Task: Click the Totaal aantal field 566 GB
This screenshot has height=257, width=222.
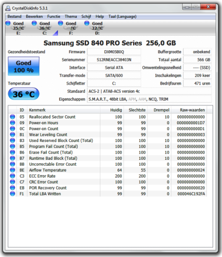Action: 198,59
